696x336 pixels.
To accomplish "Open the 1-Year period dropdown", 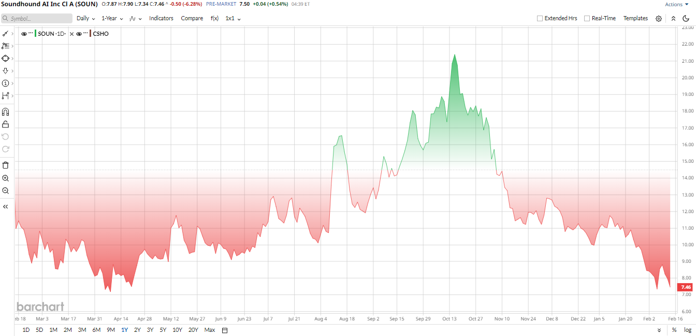I will click(x=112, y=18).
